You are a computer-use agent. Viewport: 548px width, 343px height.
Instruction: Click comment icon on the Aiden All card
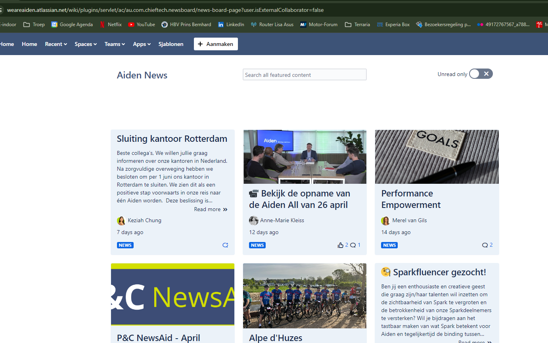tap(353, 245)
